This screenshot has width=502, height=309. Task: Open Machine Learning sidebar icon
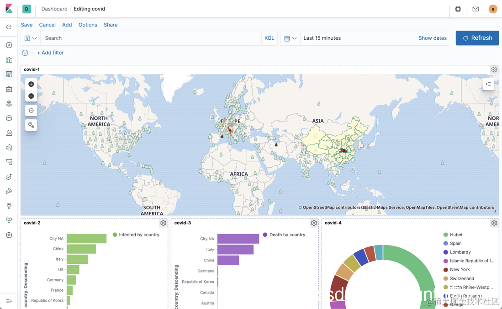pyautogui.click(x=9, y=118)
